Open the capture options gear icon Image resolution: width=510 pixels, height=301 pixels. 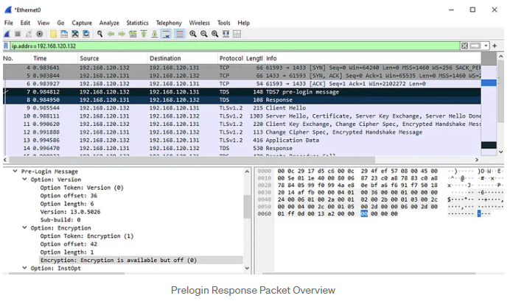pyautogui.click(x=39, y=34)
